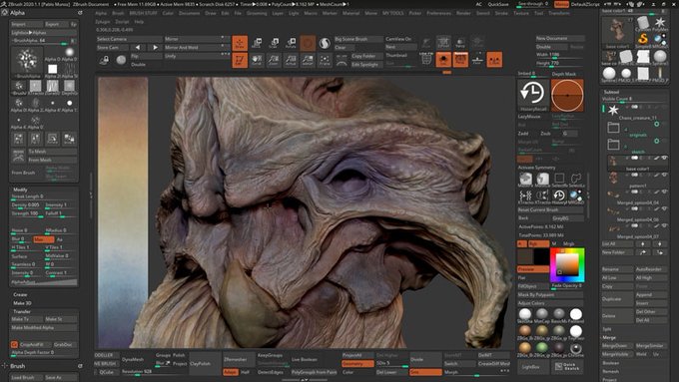This screenshot has width=679, height=382.
Task: Select the ToyPlastic white material sphere
Action: click(576, 332)
